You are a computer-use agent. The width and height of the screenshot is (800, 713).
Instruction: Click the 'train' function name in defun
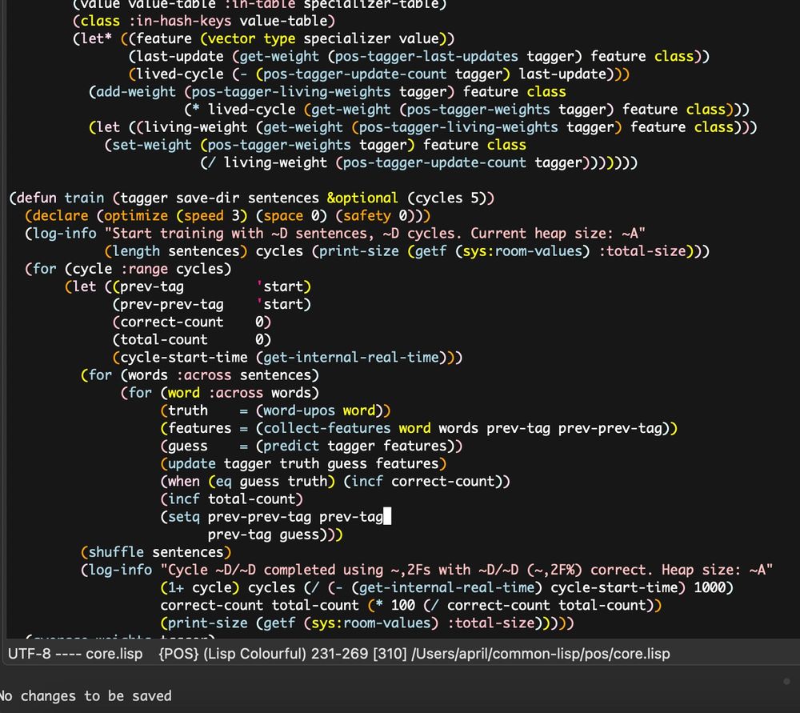(84, 198)
